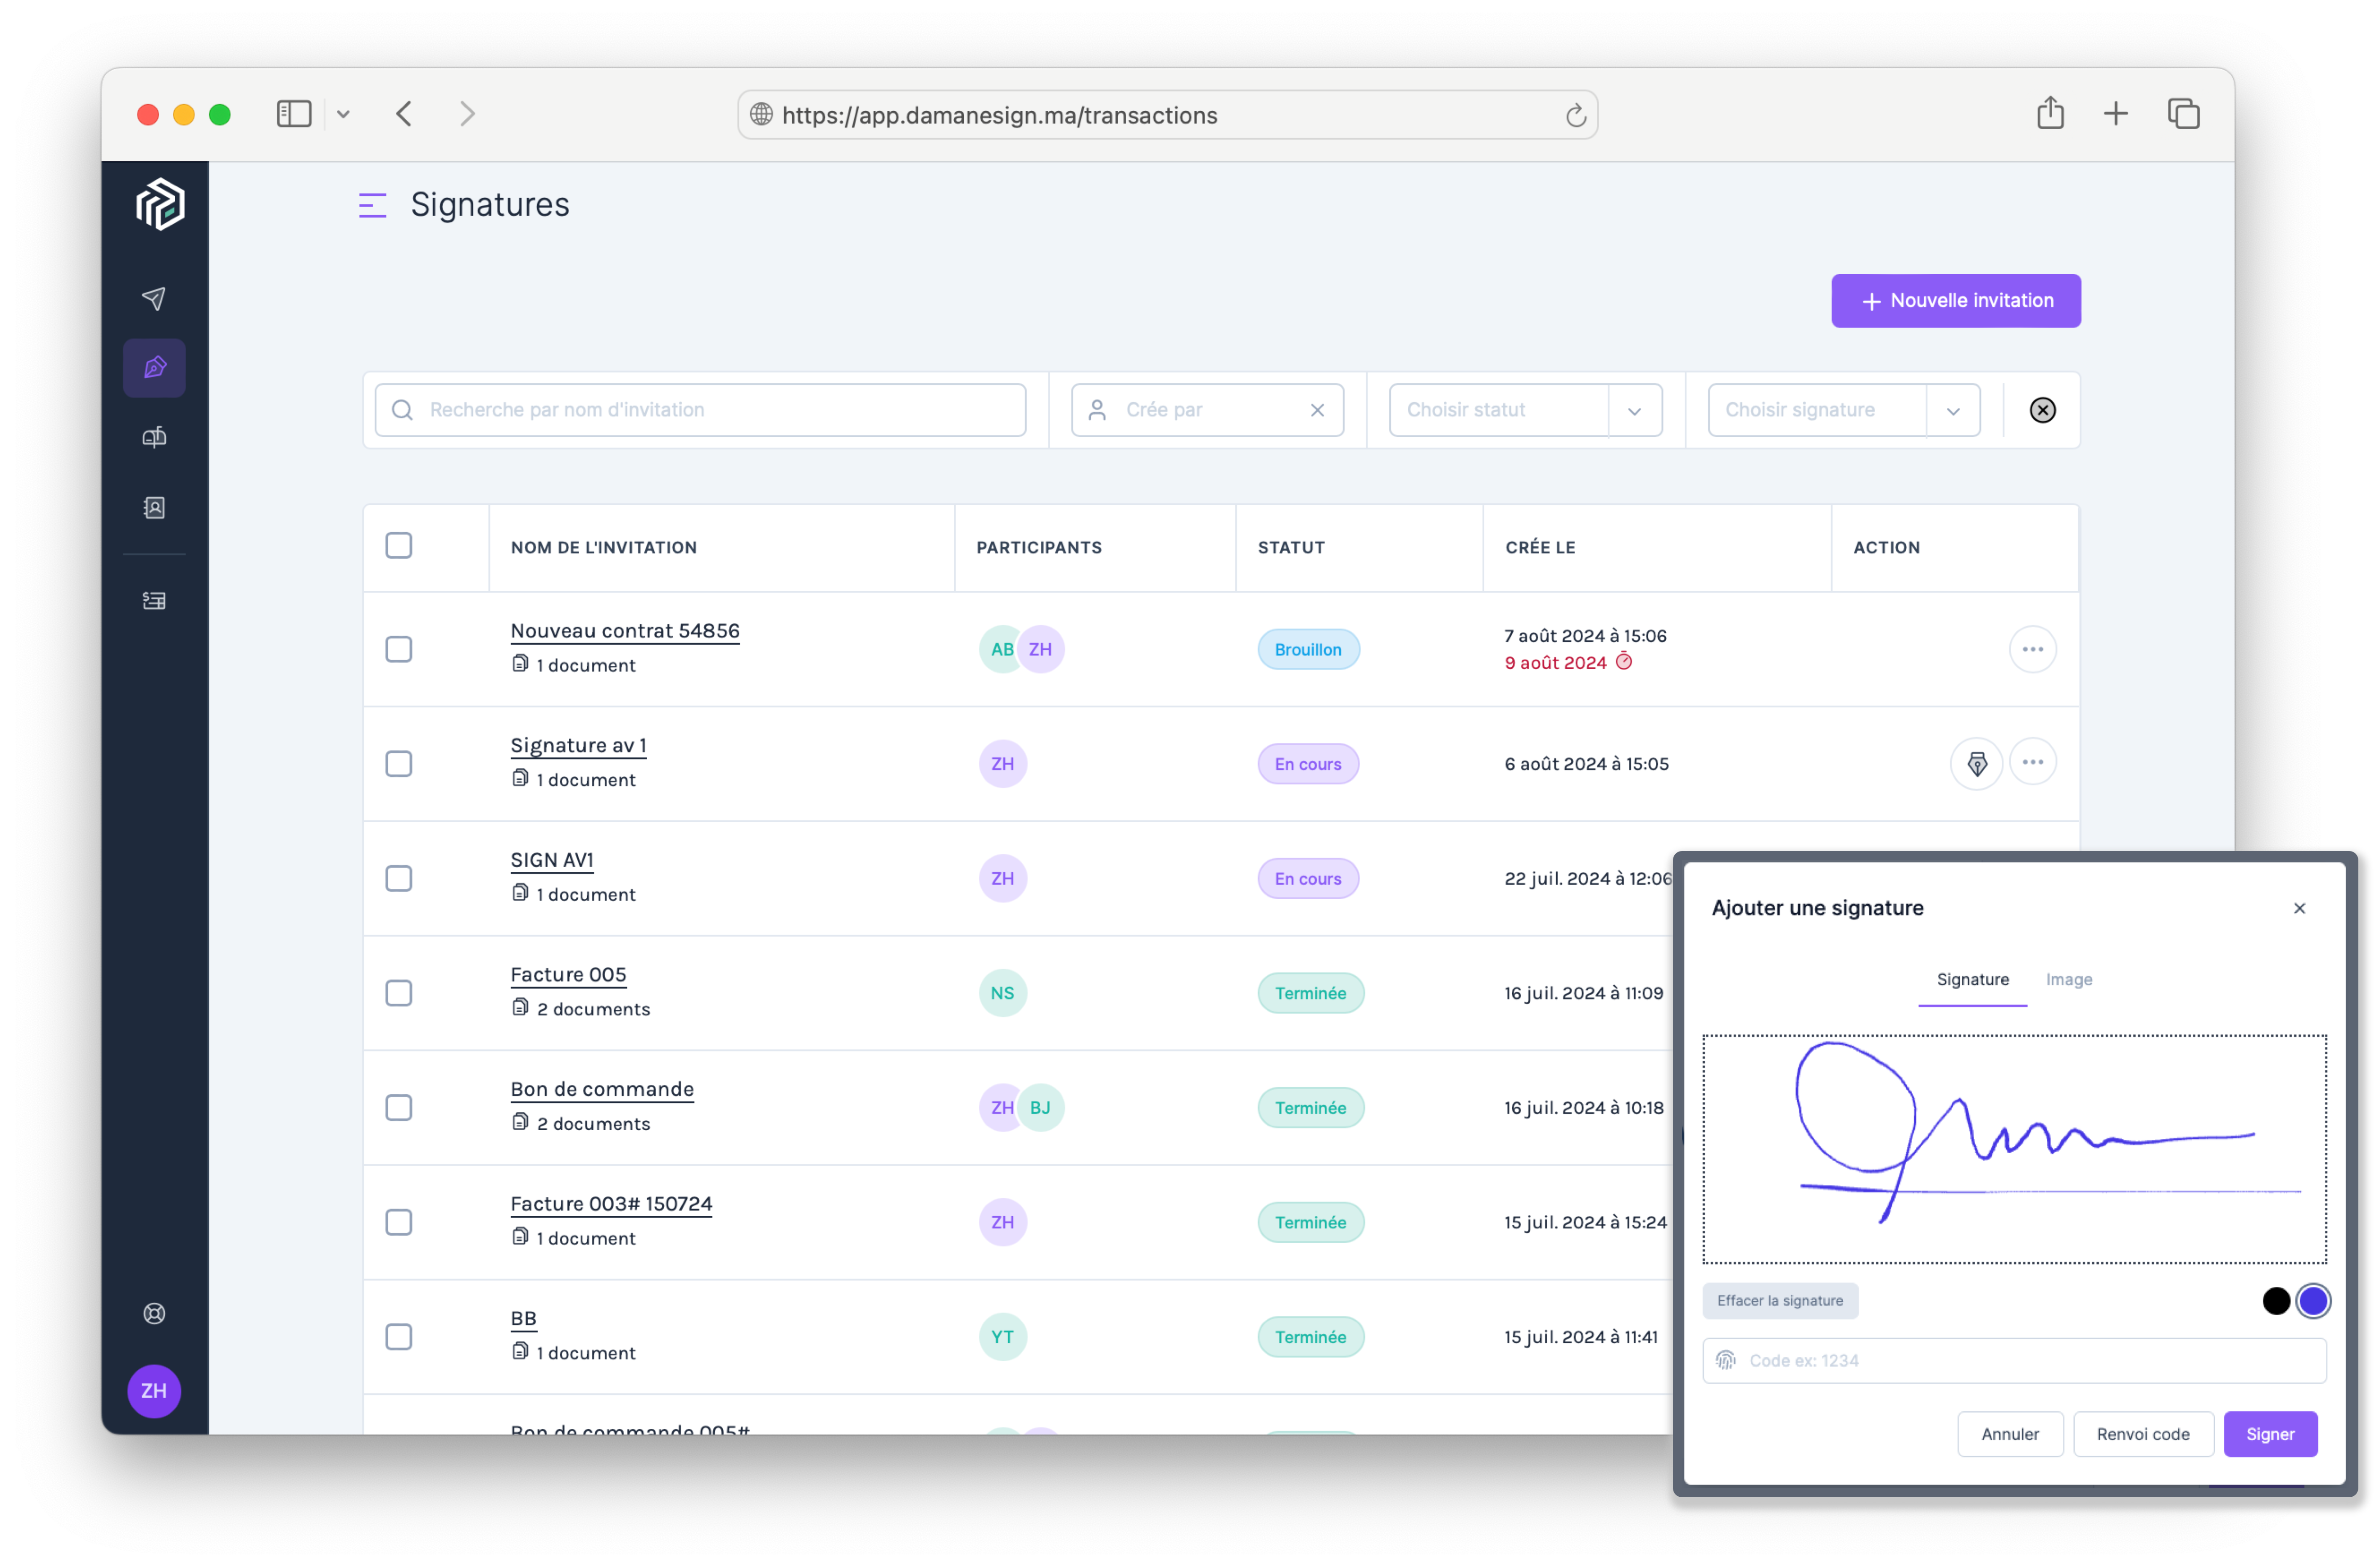2380x1567 pixels.
Task: Open the contacts address book sidebar icon
Action: (x=154, y=508)
